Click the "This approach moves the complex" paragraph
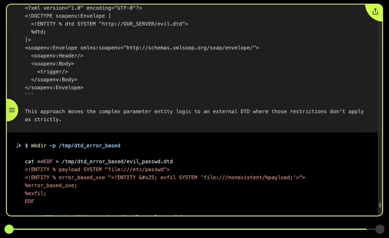Viewport: 389px width, 238px height. 194,115
